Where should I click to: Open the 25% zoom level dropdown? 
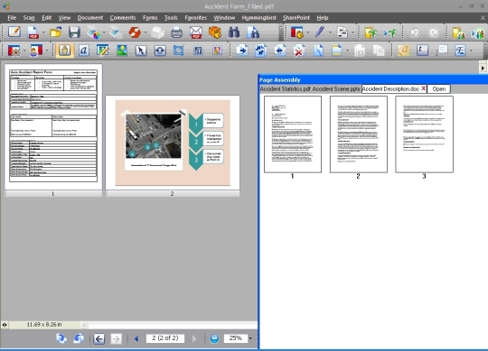[x=250, y=338]
